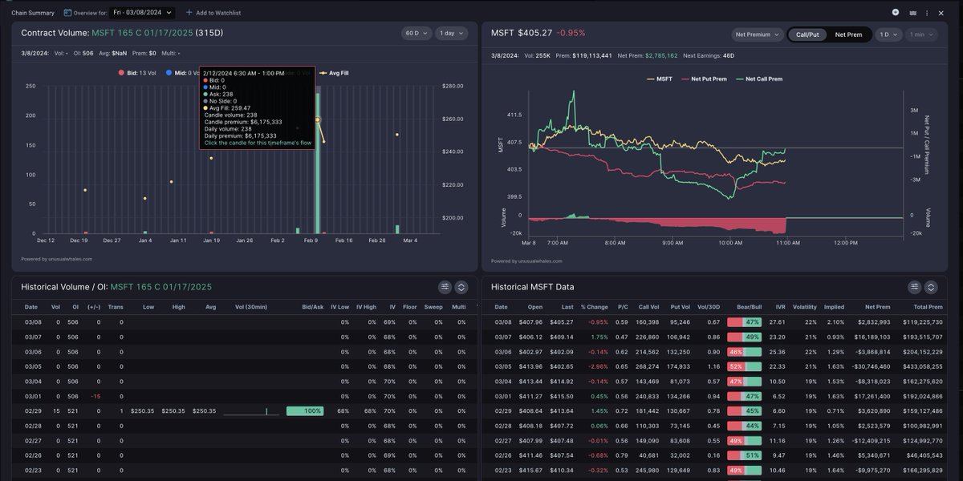Sort by the Vol (30min) column header
Viewport: 963px width, 481px height.
(x=250, y=306)
